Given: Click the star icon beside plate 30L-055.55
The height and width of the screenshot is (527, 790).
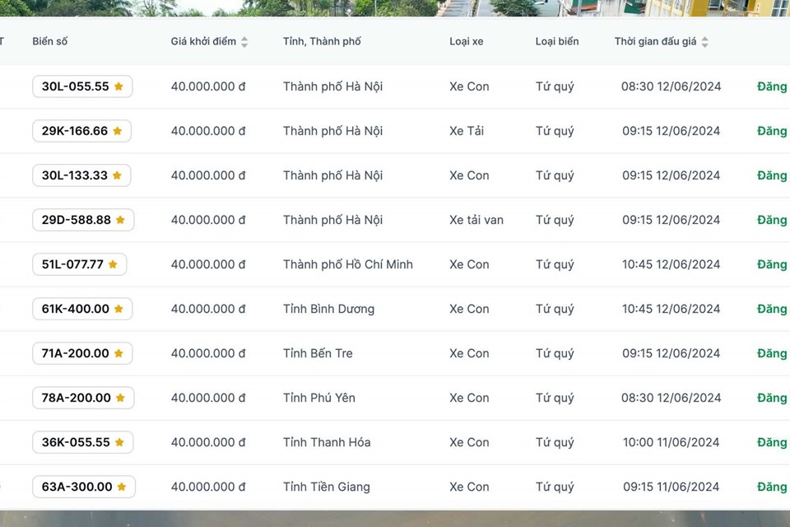Looking at the screenshot, I should pyautogui.click(x=118, y=86).
